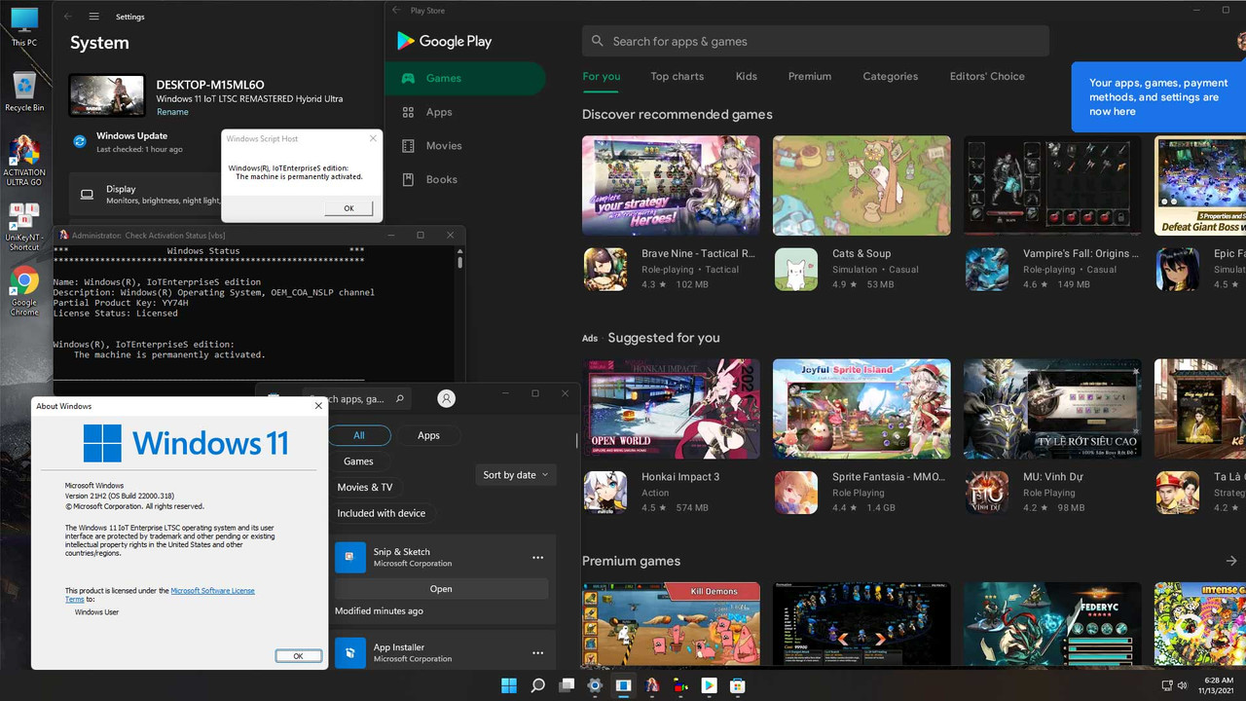Image resolution: width=1246 pixels, height=701 pixels.
Task: Toggle the "Included with device" filter
Action: tap(382, 513)
